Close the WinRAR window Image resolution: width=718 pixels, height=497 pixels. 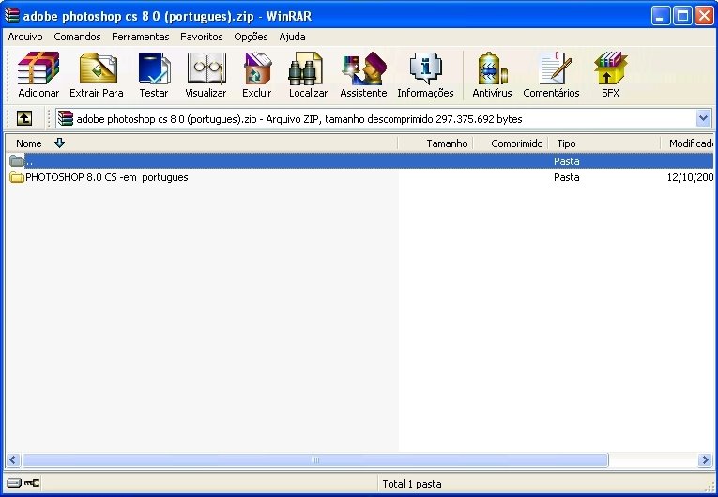pyautogui.click(x=704, y=16)
